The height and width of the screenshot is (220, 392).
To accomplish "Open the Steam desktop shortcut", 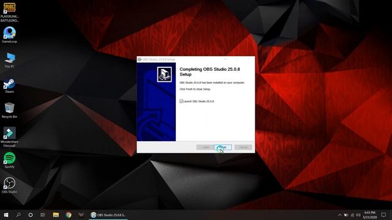I will [x=9, y=86].
